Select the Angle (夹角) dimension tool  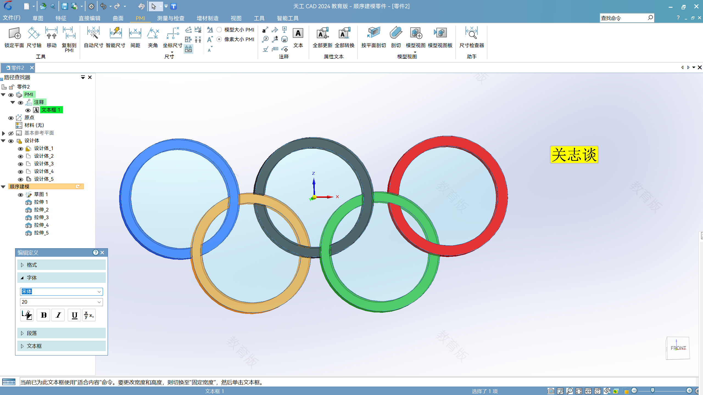coord(153,38)
